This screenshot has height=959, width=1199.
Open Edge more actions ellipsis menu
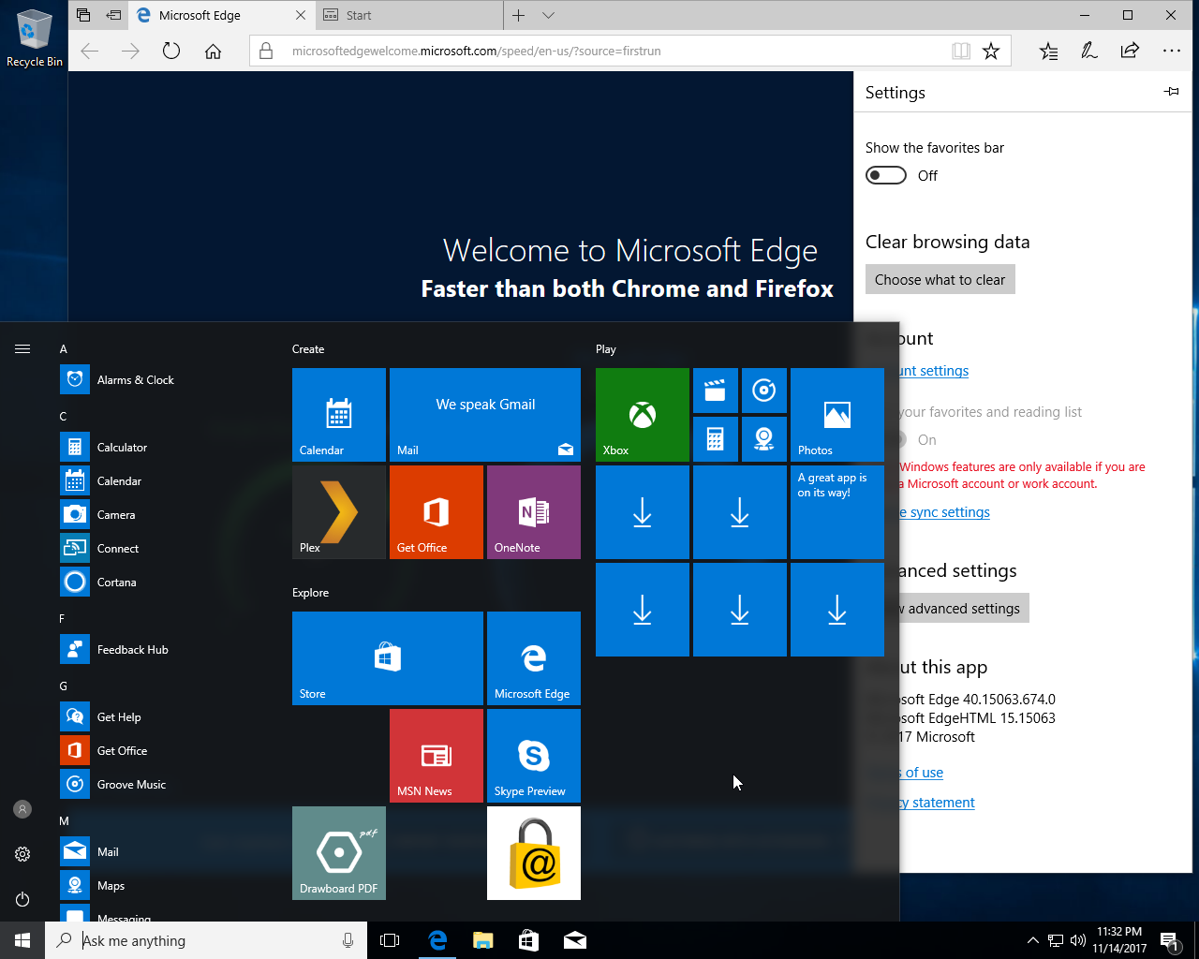(x=1171, y=51)
